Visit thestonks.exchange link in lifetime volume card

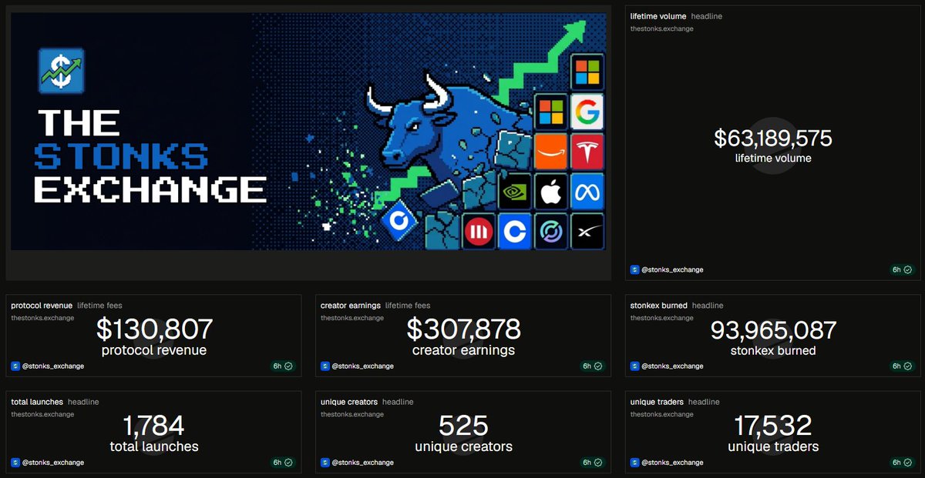click(x=662, y=28)
